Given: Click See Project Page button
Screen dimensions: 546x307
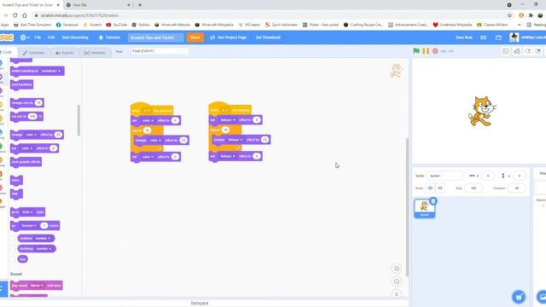Looking at the screenshot, I should pyautogui.click(x=229, y=38).
